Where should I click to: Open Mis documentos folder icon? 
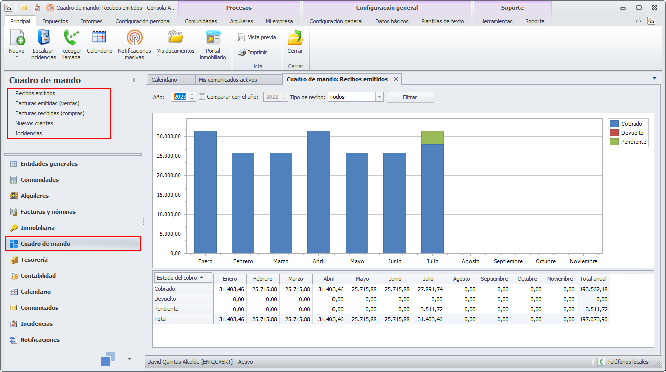coord(175,38)
